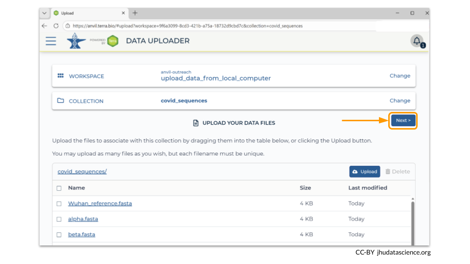This screenshot has width=470, height=264.
Task: Click the Today date for beta.fasta
Action: [x=356, y=235]
